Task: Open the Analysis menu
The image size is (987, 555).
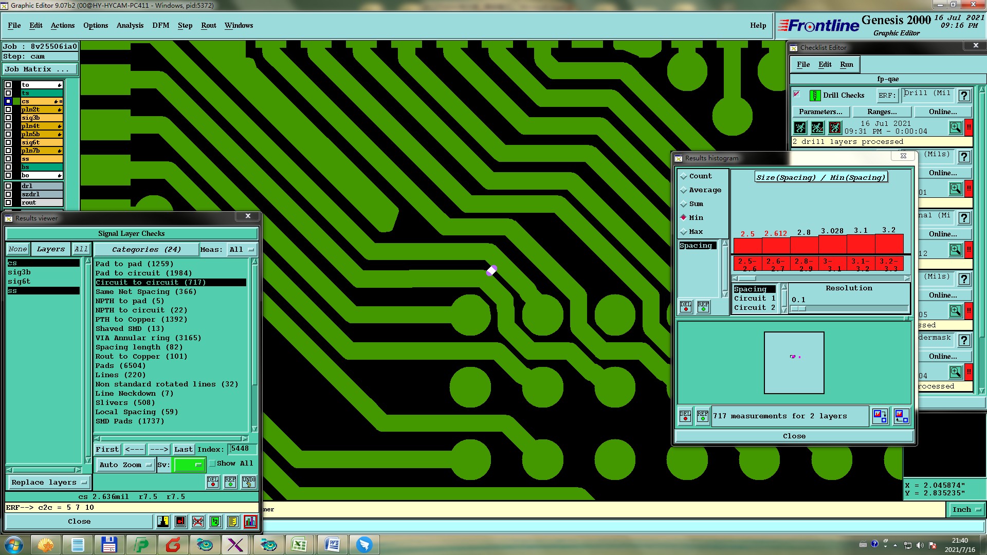Action: pos(130,25)
